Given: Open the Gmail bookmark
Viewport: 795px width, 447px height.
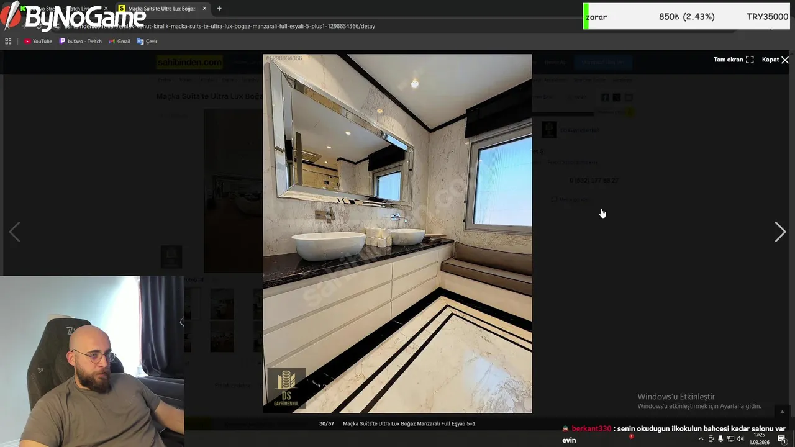Looking at the screenshot, I should click(119, 41).
